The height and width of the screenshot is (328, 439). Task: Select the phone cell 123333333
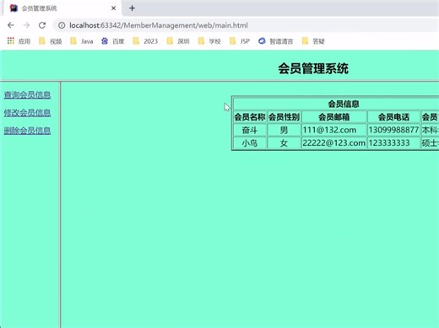coord(393,143)
